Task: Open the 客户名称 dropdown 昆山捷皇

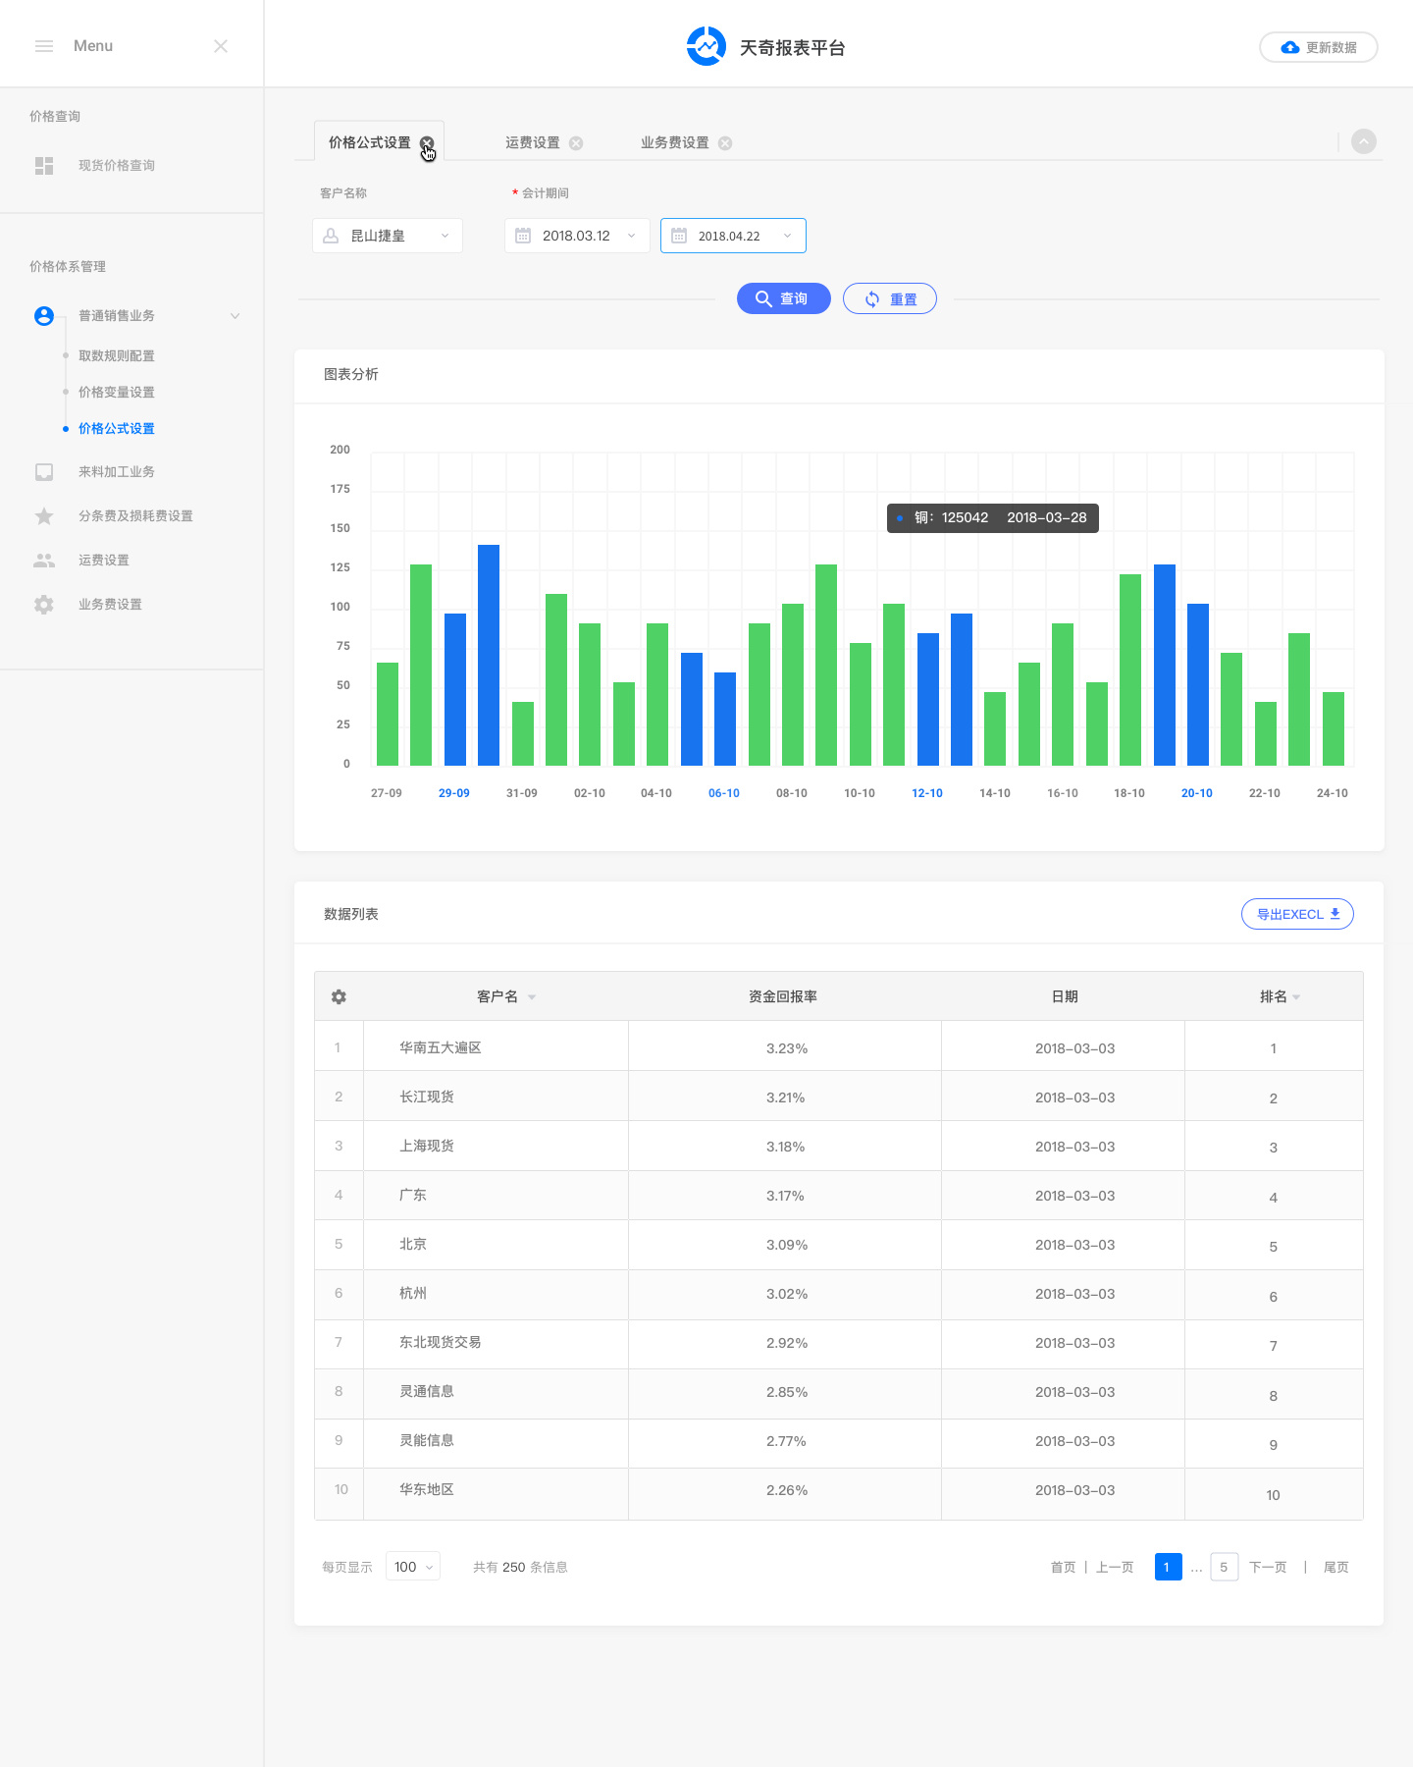Action: [x=388, y=236]
